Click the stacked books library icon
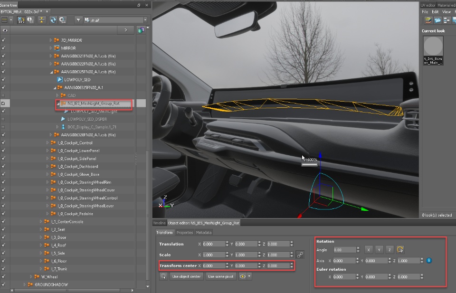The width and height of the screenshot is (456, 293). [x=428, y=20]
